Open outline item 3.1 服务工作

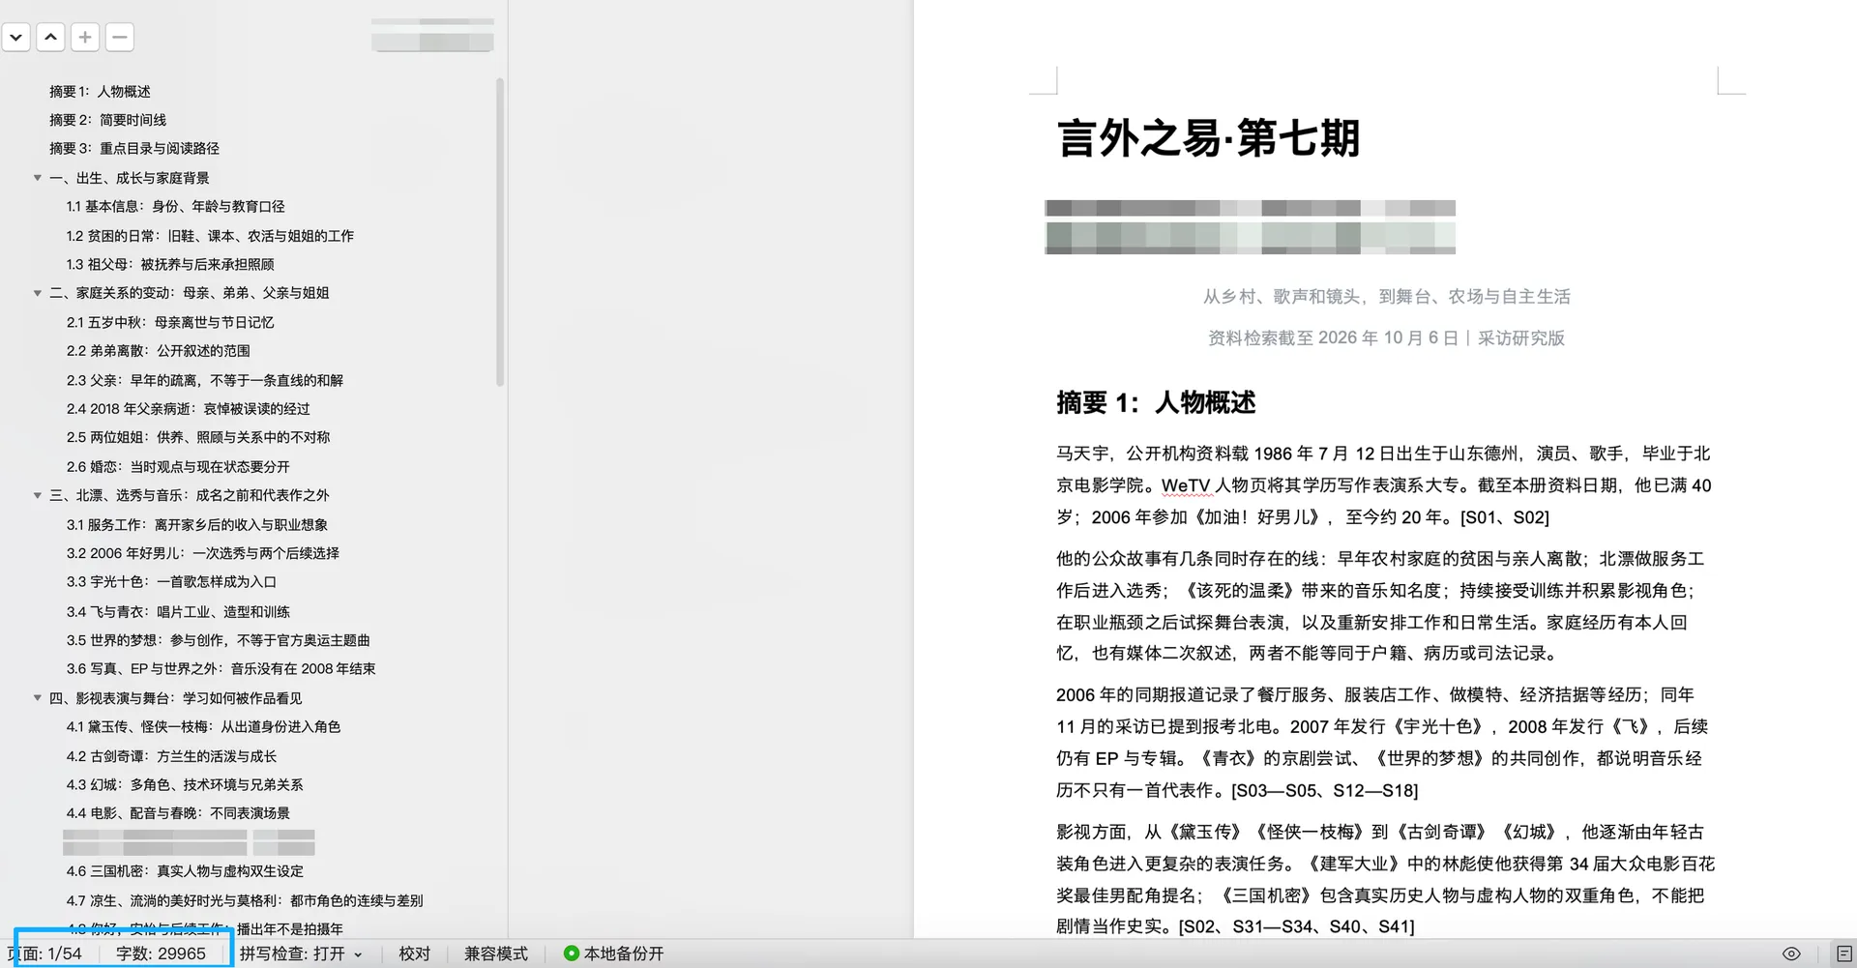(x=197, y=524)
